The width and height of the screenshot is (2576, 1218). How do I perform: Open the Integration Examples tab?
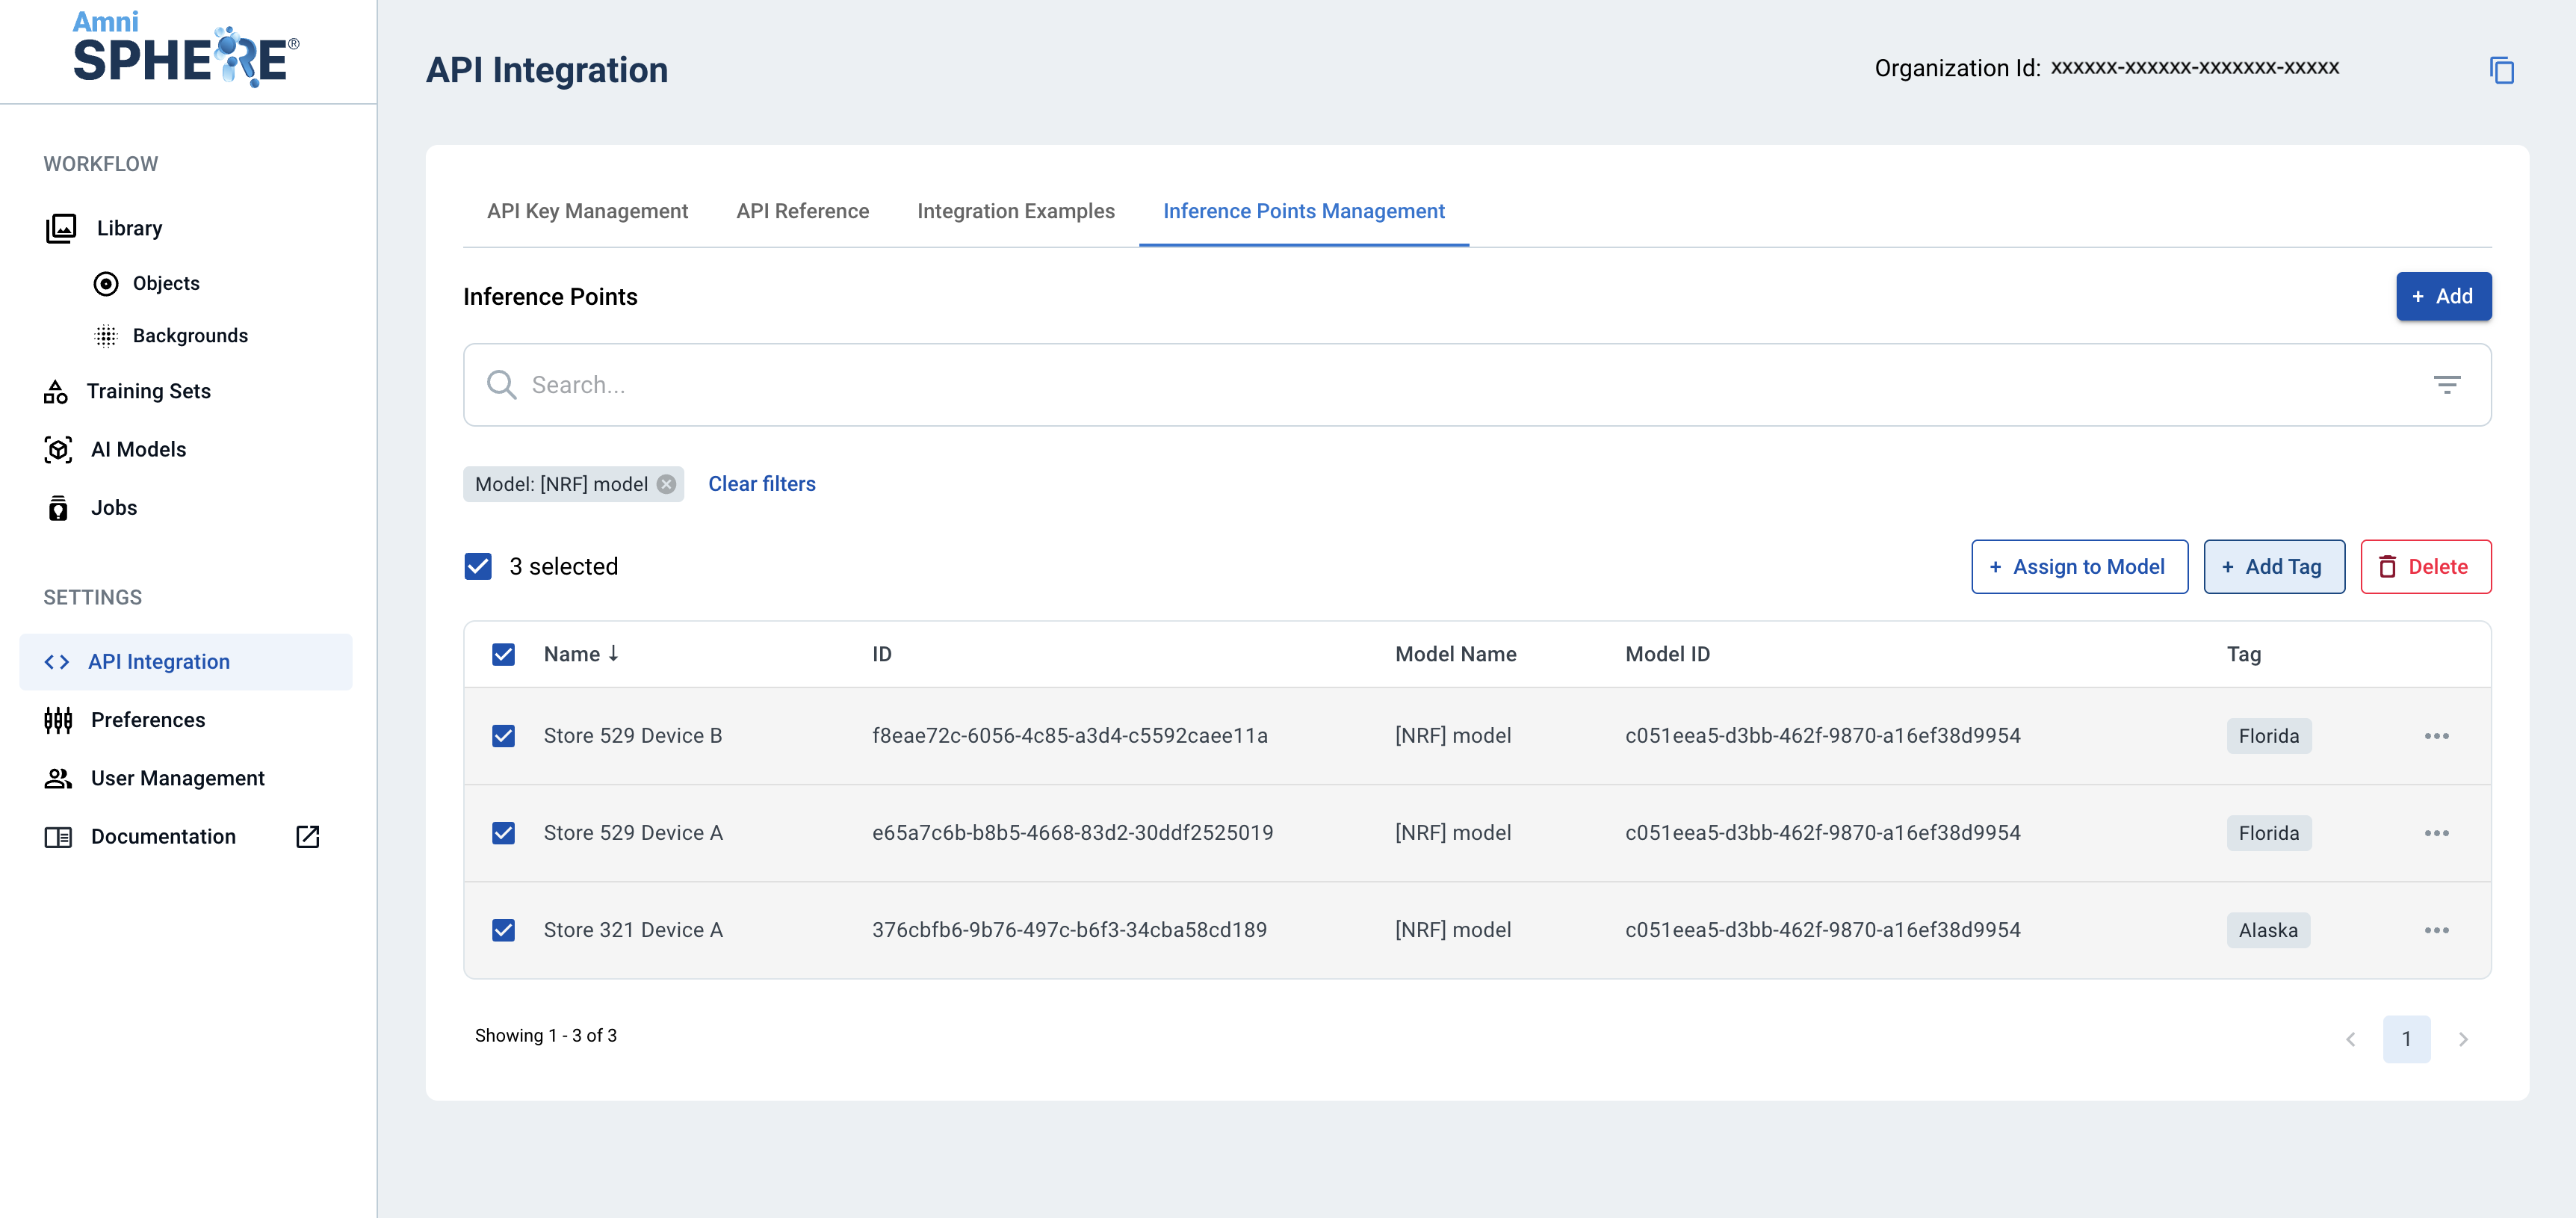1015,211
